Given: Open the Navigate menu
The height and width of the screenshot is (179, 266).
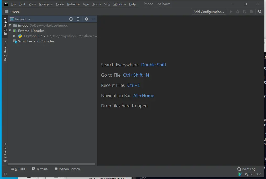Looking at the screenshot, I should tap(46, 4).
